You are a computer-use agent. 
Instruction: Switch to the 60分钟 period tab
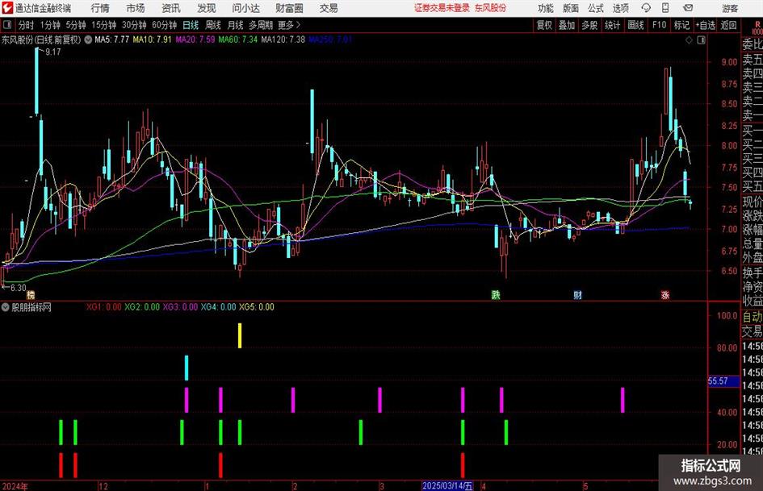coord(165,25)
